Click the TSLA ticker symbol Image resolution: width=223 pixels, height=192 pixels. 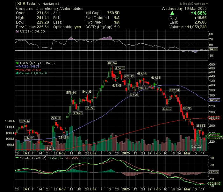tap(20, 4)
